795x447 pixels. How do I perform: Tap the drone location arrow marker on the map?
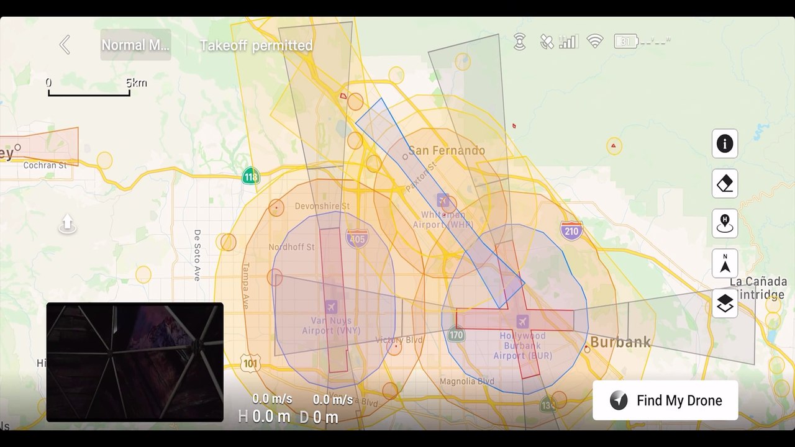(67, 224)
